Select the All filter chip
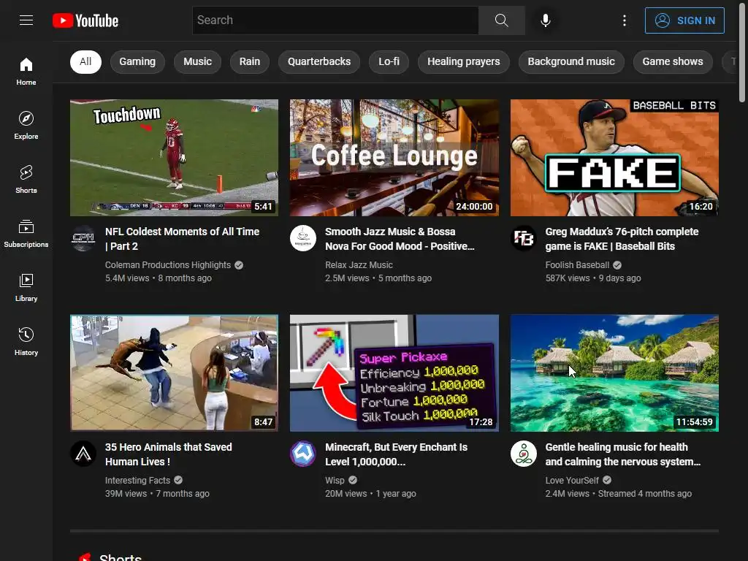The image size is (748, 561). coord(85,62)
